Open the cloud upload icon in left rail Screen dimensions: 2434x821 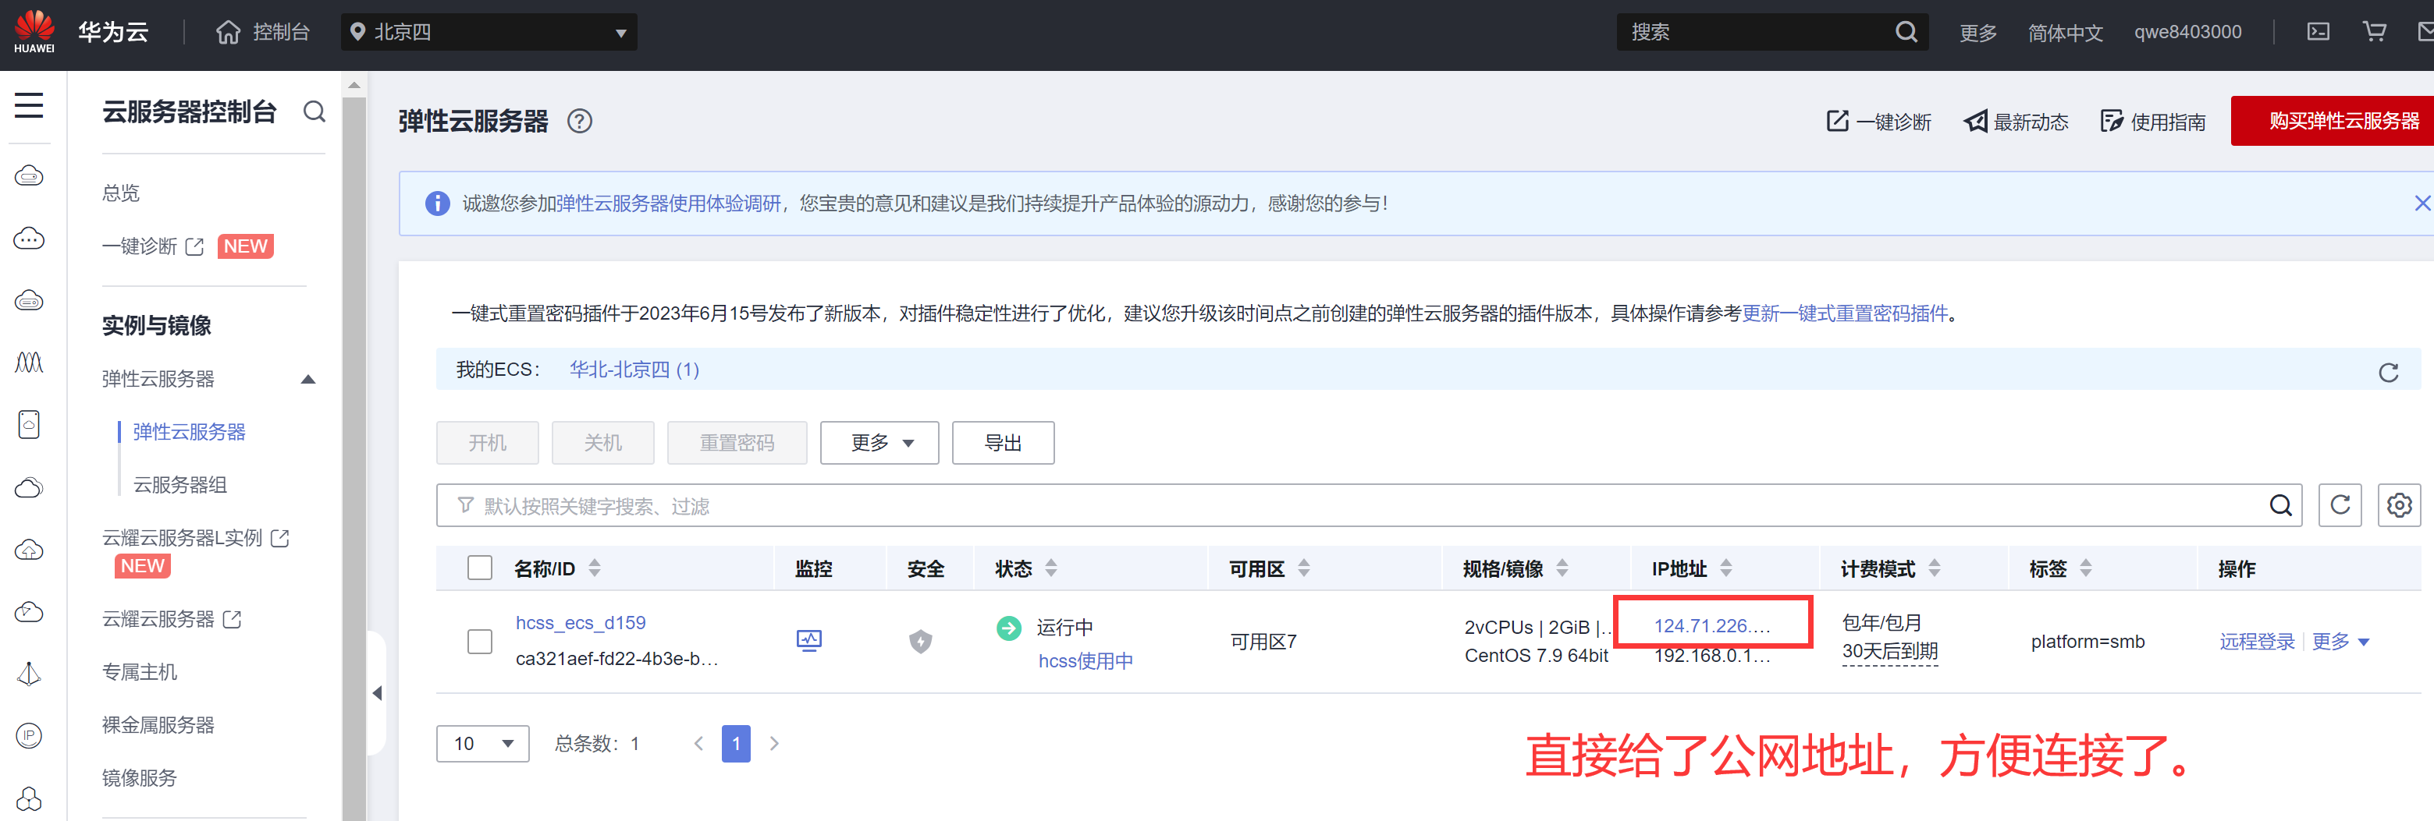tap(30, 549)
